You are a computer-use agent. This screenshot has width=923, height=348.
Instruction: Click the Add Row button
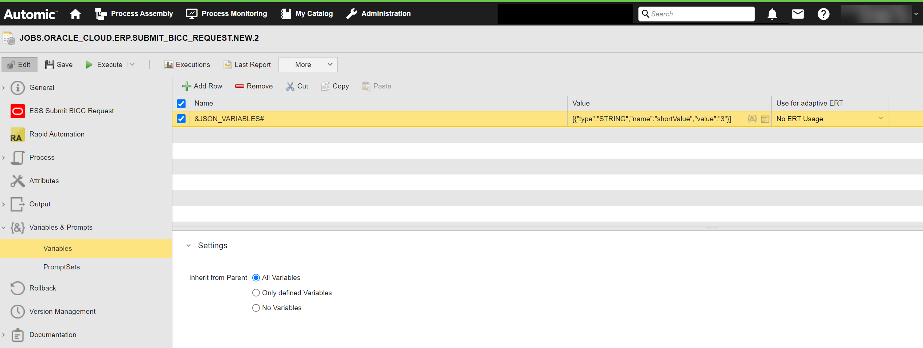point(202,86)
